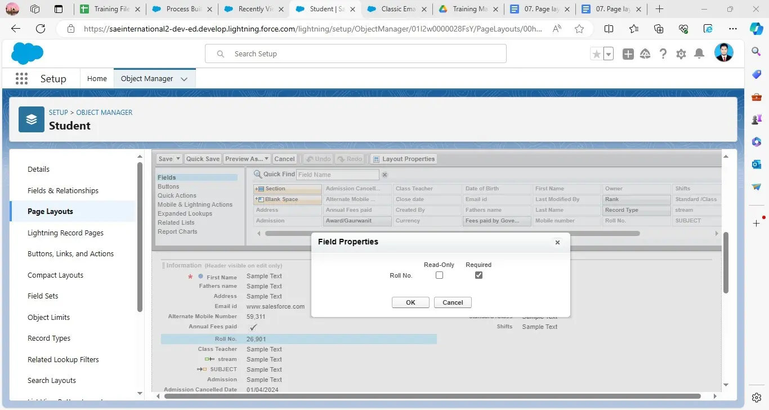The image size is (769, 410).
Task: Click the Salesforce help question mark icon
Action: tap(663, 54)
